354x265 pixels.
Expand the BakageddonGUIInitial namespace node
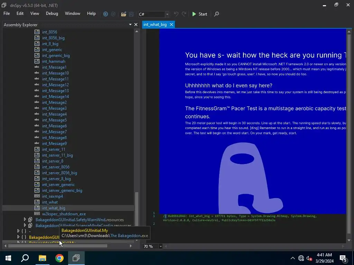coord(18,237)
